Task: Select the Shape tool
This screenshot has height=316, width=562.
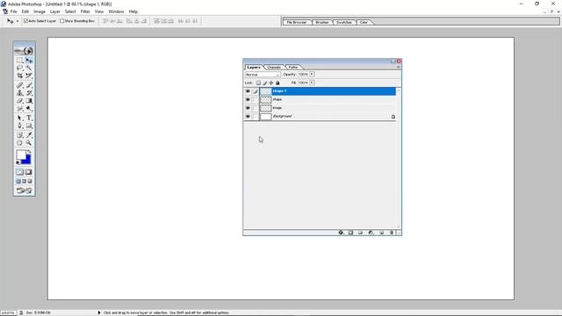Action: [x=29, y=126]
